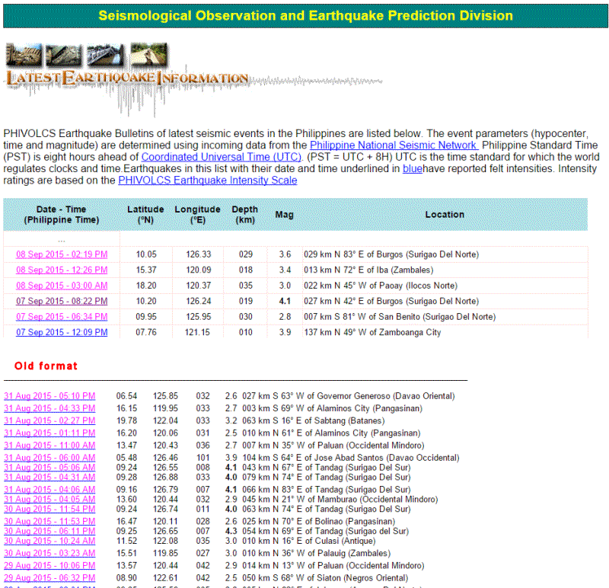Select the 31 Aug 2015 - 02:27 PM entry
Image resolution: width=609 pixels, height=588 pixels.
pos(49,420)
